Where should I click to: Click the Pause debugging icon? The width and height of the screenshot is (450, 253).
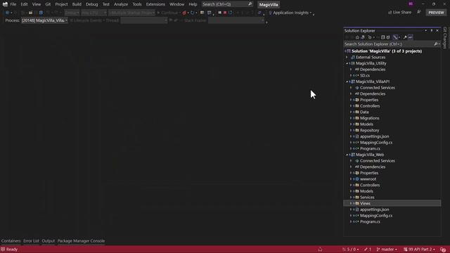(x=220, y=13)
